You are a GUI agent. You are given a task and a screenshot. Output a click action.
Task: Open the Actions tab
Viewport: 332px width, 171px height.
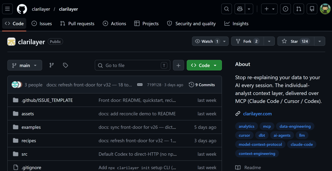pyautogui.click(x=114, y=23)
